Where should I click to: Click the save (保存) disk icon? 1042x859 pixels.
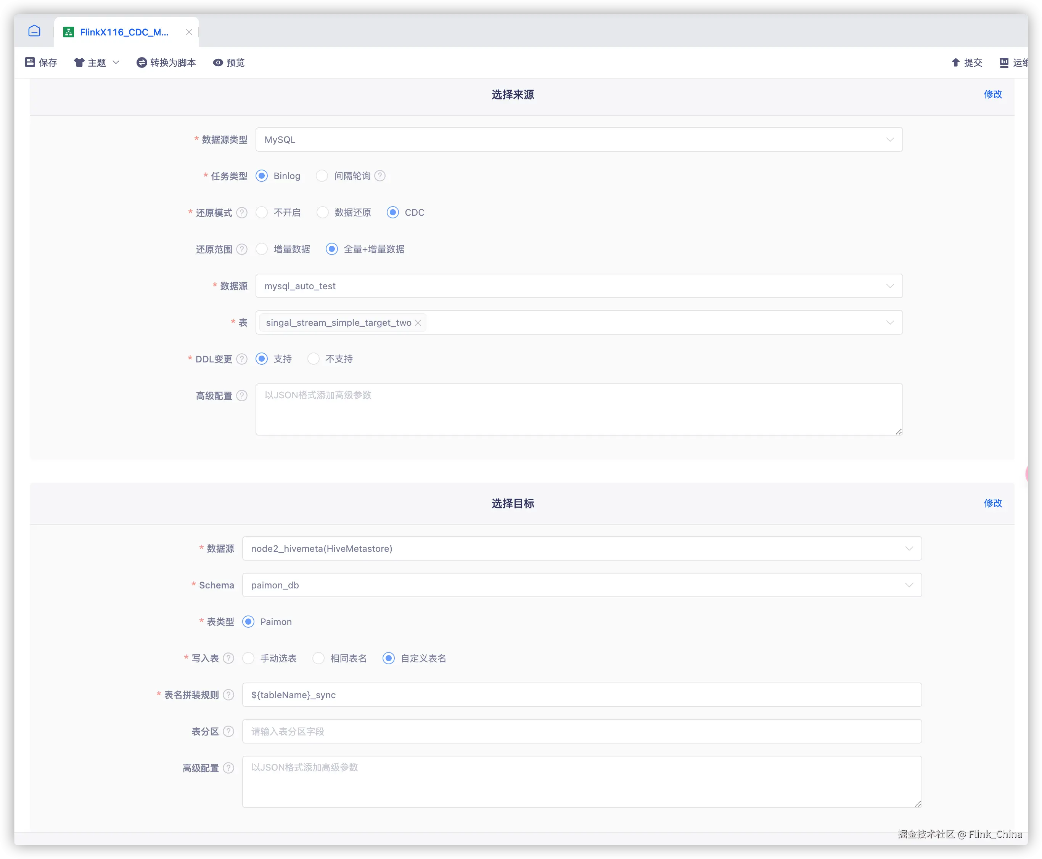point(30,63)
